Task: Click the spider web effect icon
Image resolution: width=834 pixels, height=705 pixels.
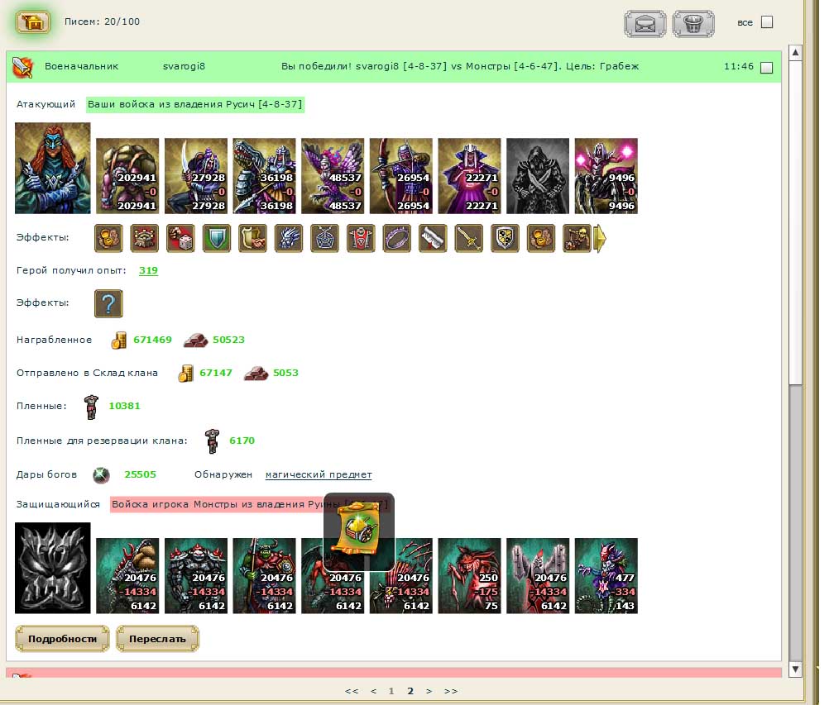Action: [324, 237]
